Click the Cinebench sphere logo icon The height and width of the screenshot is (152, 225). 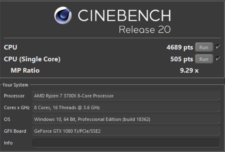click(x=63, y=15)
